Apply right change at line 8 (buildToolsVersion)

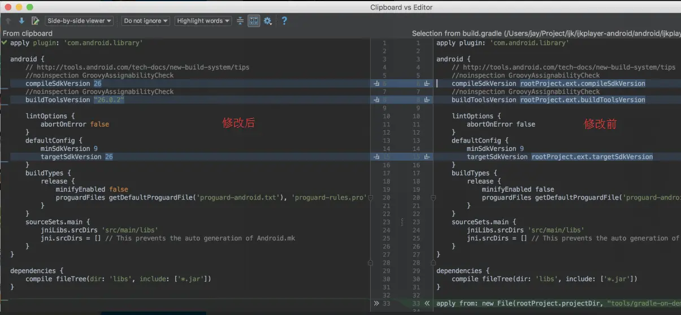point(427,100)
